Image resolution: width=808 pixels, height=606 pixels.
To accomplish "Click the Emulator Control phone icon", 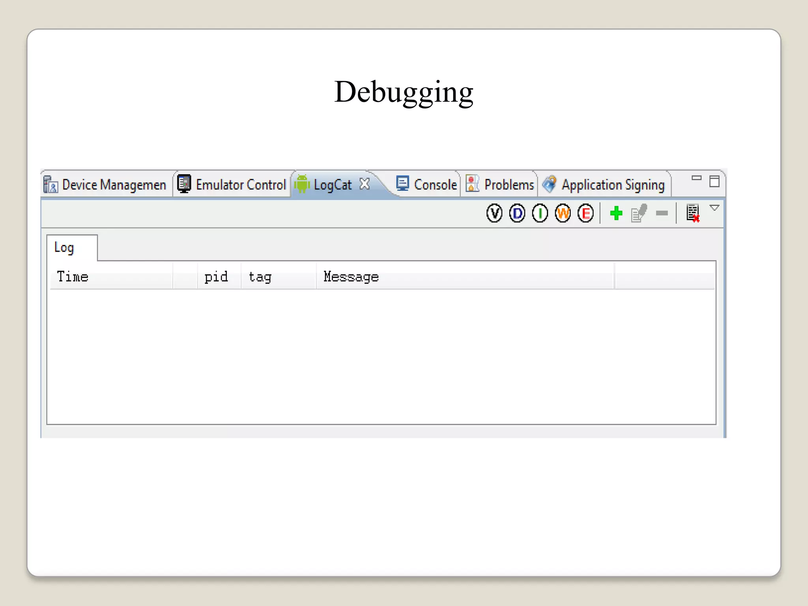I will 184,183.
